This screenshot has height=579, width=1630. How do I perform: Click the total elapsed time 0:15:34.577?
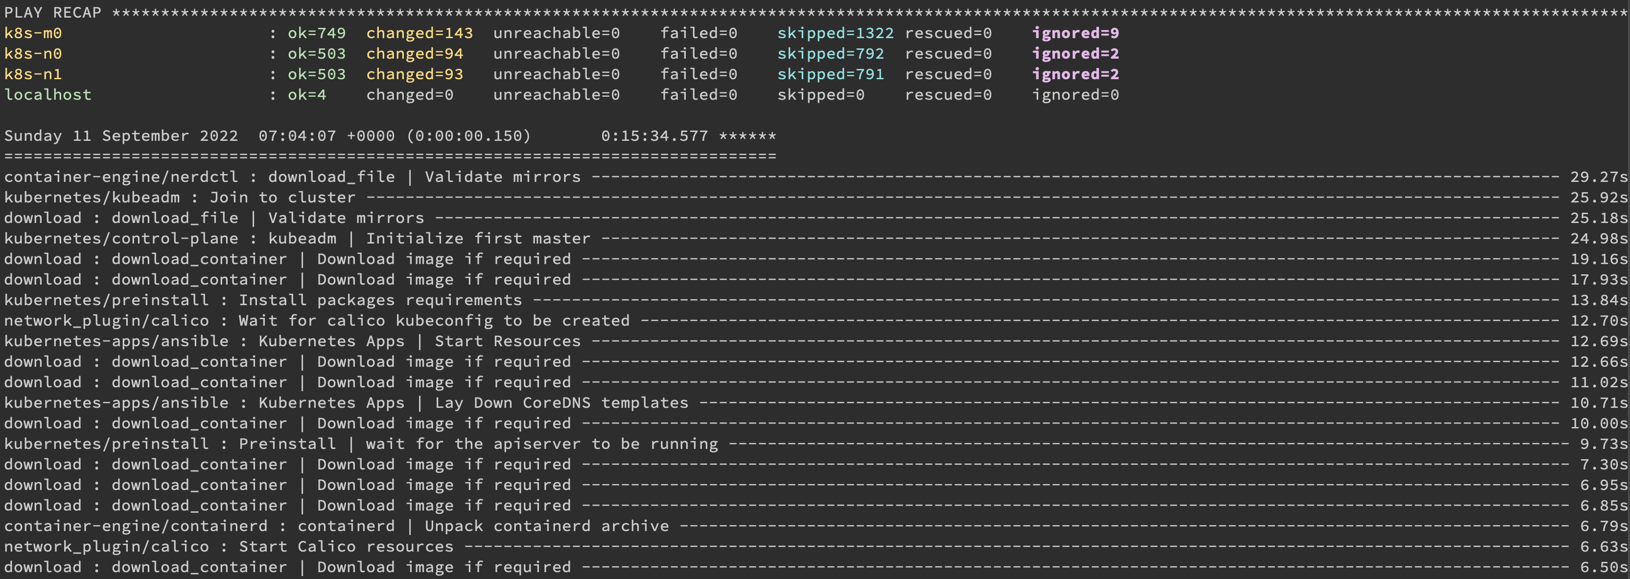(x=654, y=136)
